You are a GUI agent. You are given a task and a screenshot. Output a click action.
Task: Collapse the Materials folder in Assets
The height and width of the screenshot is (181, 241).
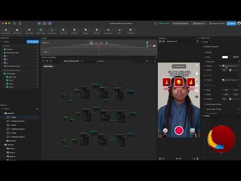3,113
